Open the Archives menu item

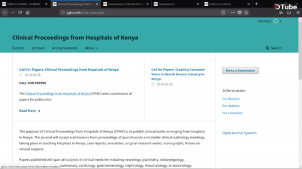[x=38, y=48]
